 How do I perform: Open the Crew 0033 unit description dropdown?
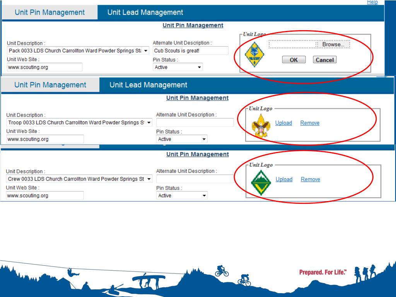[x=79, y=179]
